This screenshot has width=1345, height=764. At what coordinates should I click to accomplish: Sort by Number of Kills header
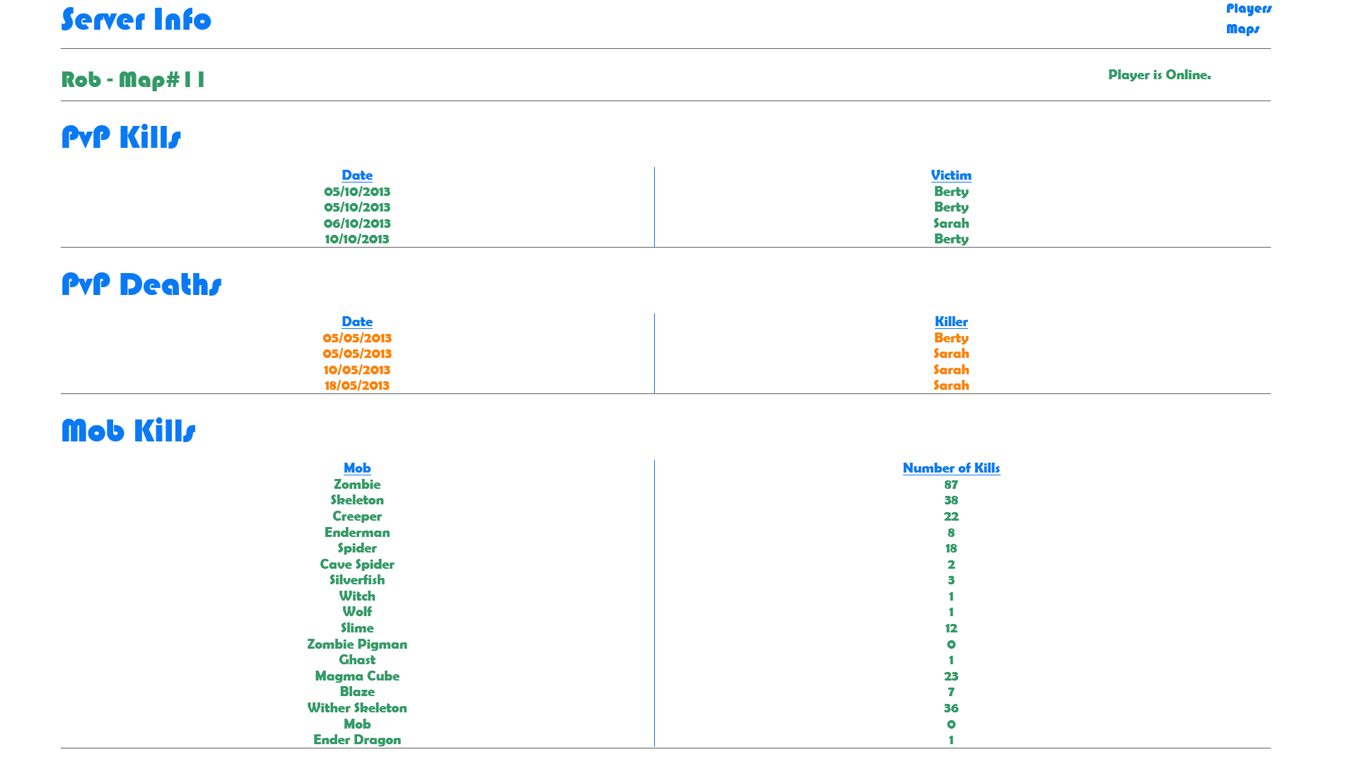pos(951,468)
